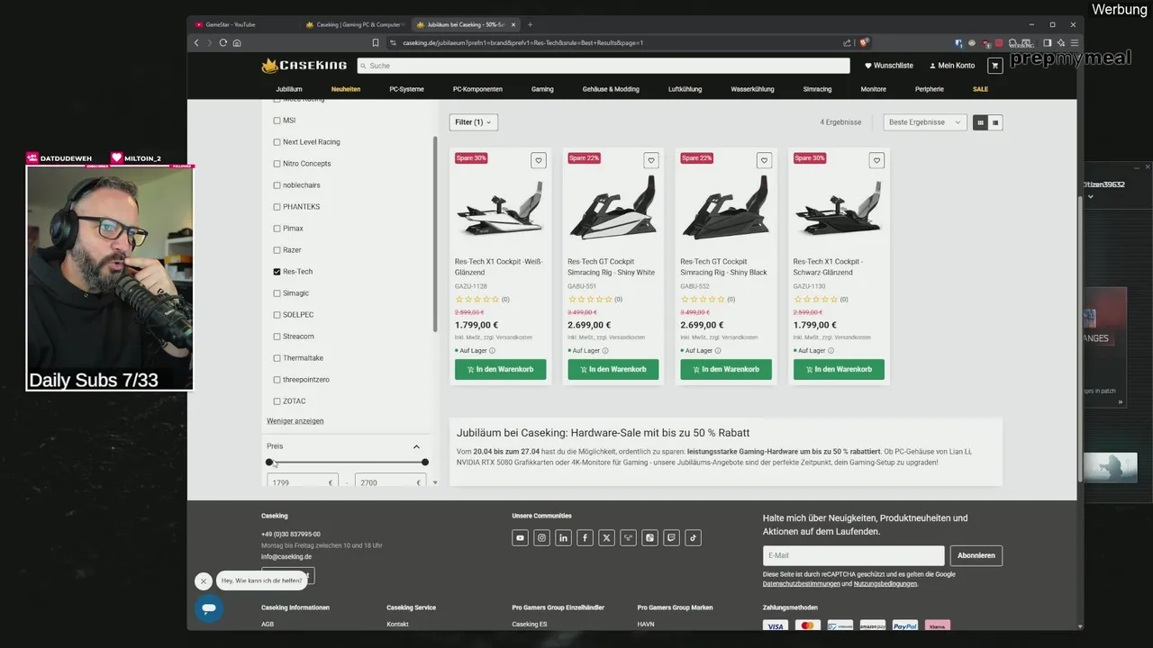Add GT Cockpit Shiny Black to wishlist heart
The width and height of the screenshot is (1153, 648).
point(764,160)
